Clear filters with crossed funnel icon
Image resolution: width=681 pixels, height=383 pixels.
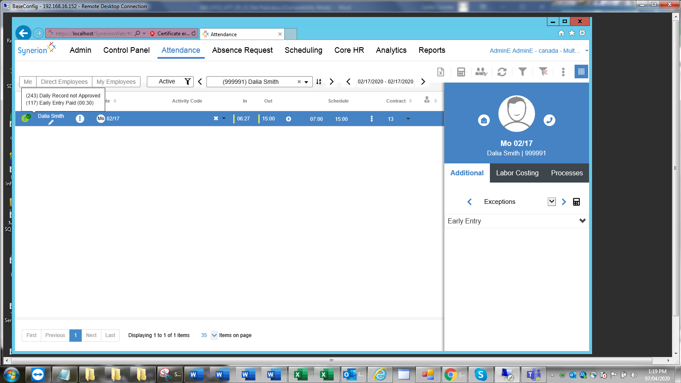543,71
